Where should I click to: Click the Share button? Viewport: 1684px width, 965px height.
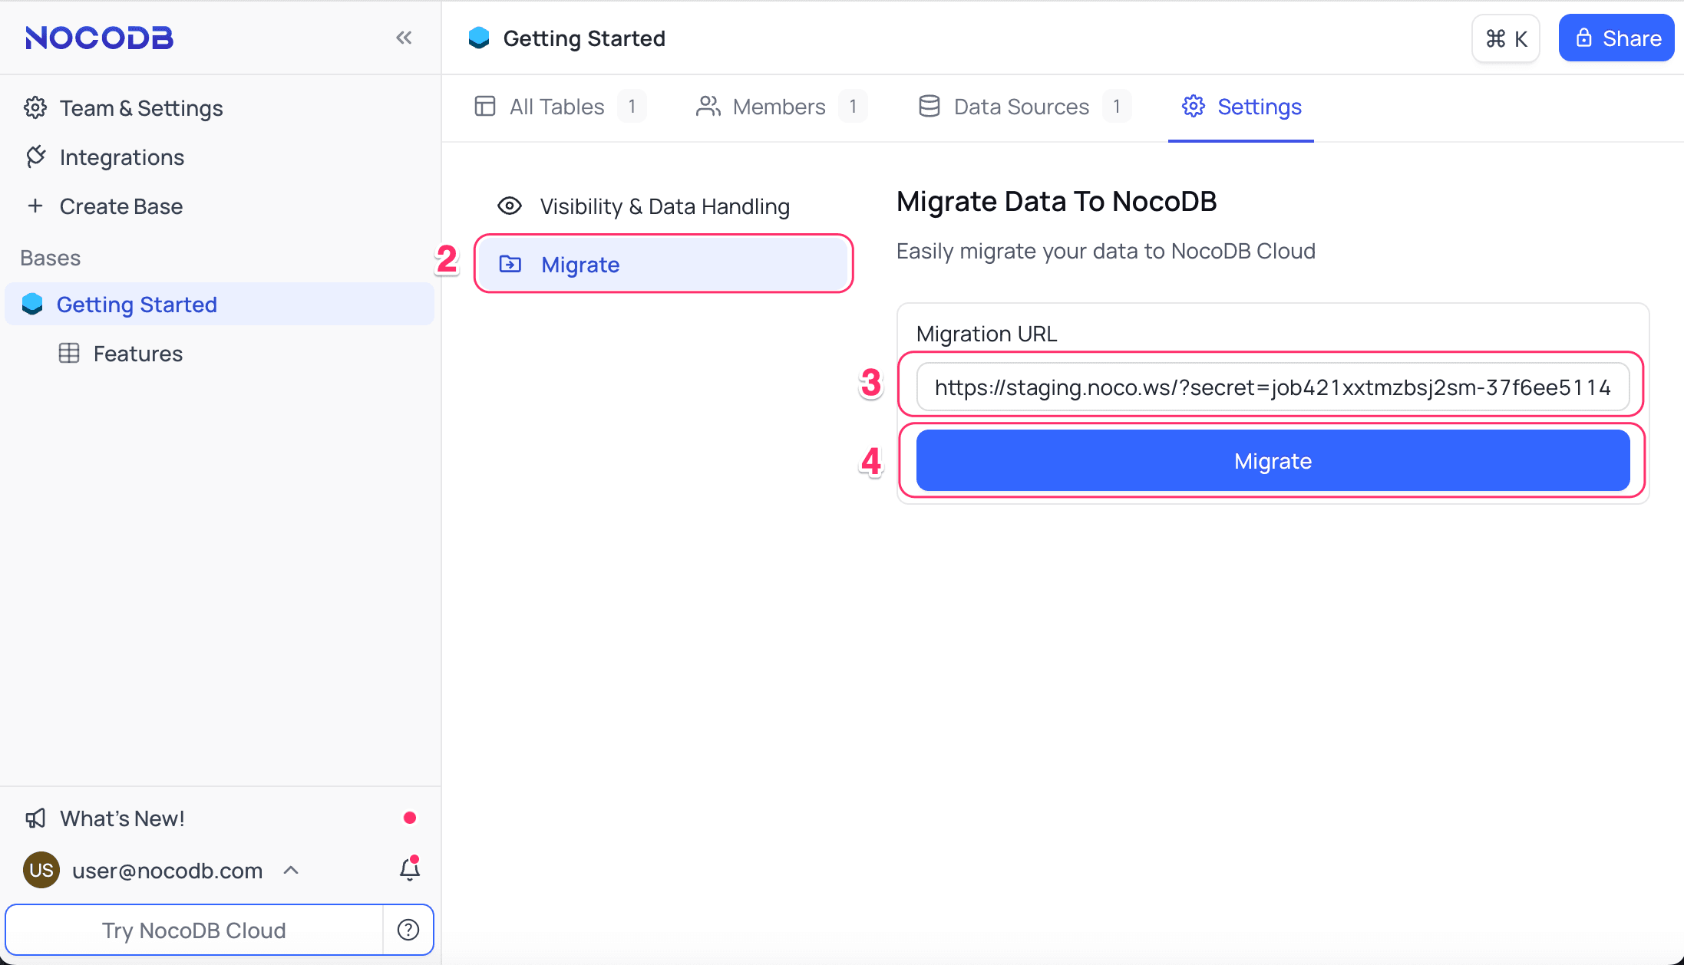tap(1616, 38)
